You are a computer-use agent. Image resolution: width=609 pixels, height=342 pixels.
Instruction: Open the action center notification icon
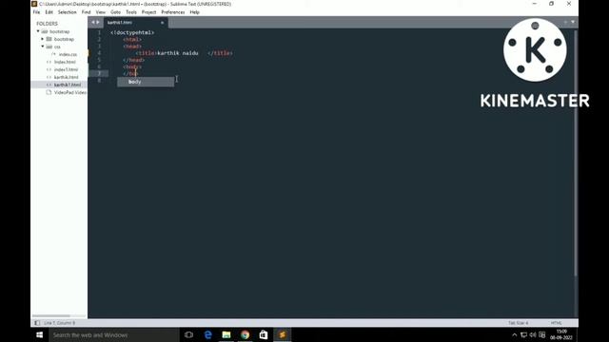click(542, 335)
